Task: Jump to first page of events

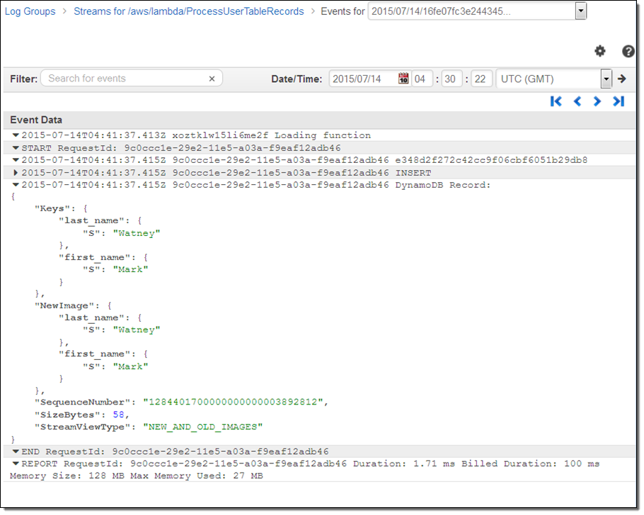Action: [556, 101]
